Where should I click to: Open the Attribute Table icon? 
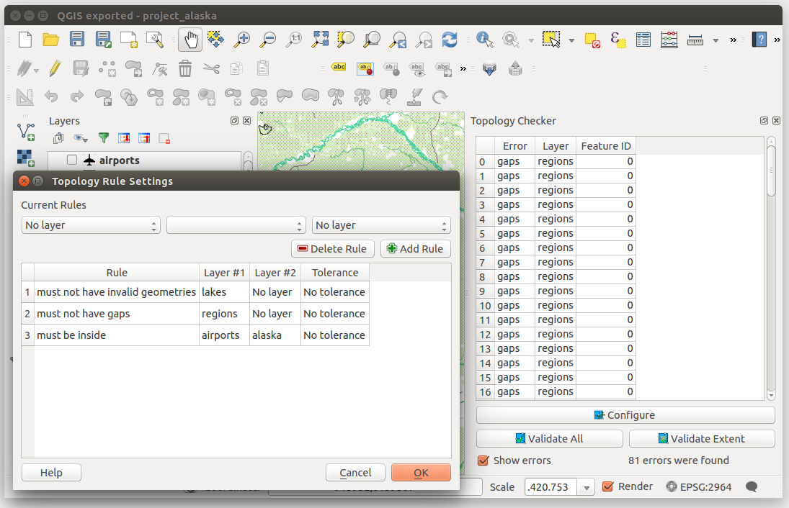(643, 40)
